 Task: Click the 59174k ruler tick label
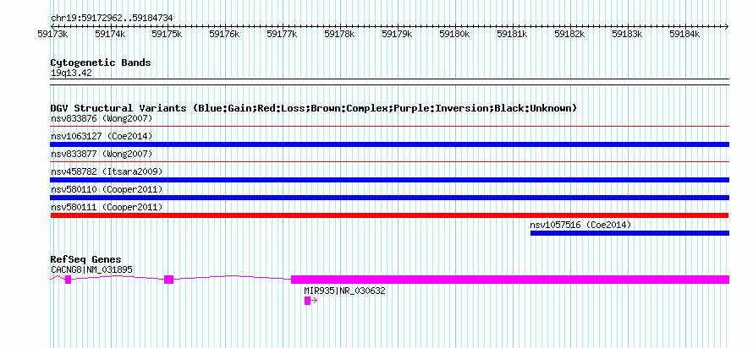pyautogui.click(x=110, y=34)
